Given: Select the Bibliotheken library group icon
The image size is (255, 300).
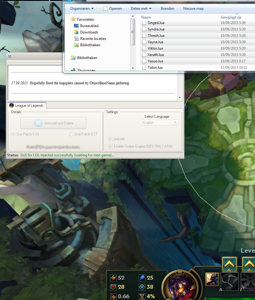Looking at the screenshot, I should click(x=73, y=58).
